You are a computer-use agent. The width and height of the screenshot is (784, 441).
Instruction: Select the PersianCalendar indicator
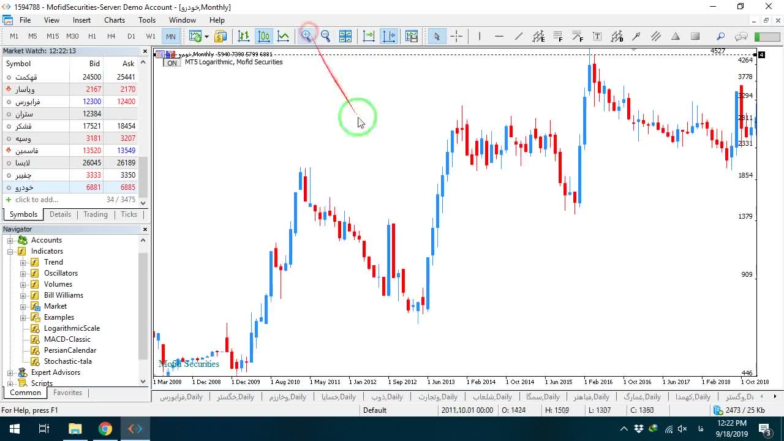tap(70, 350)
